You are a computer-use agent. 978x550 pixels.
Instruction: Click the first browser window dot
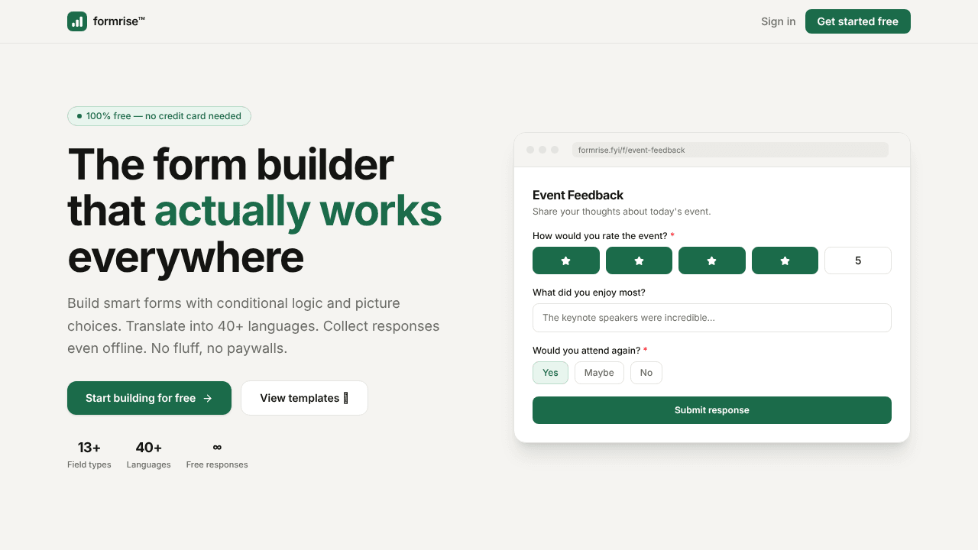coord(530,150)
